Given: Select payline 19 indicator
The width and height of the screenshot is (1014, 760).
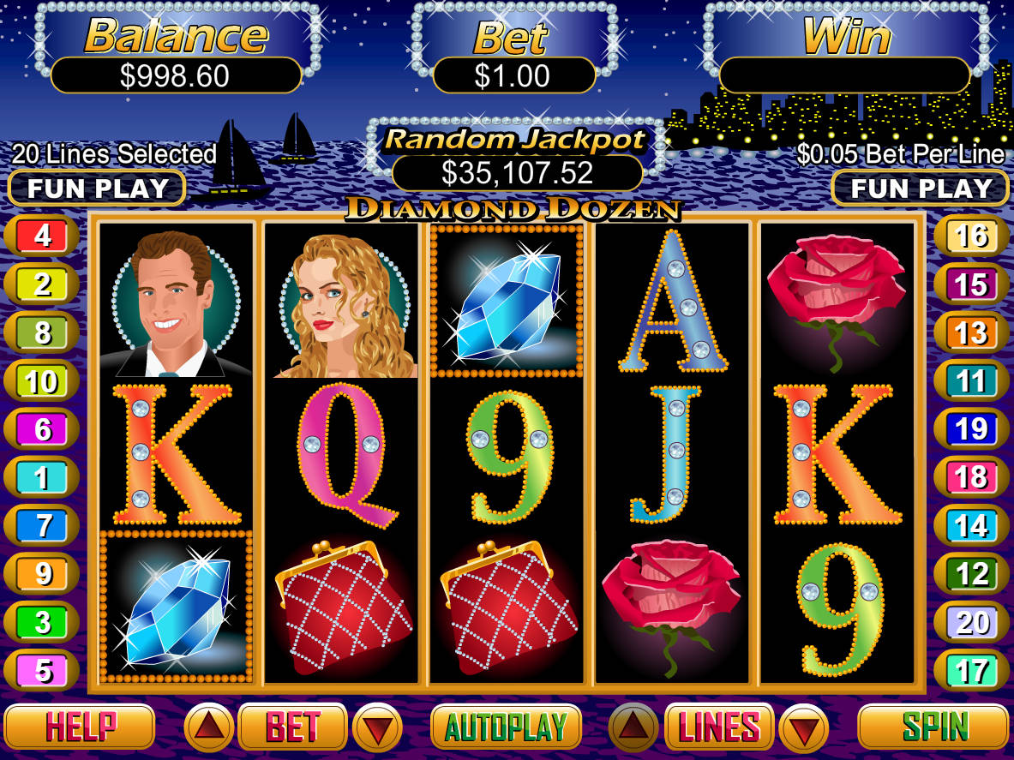Looking at the screenshot, I should [971, 429].
